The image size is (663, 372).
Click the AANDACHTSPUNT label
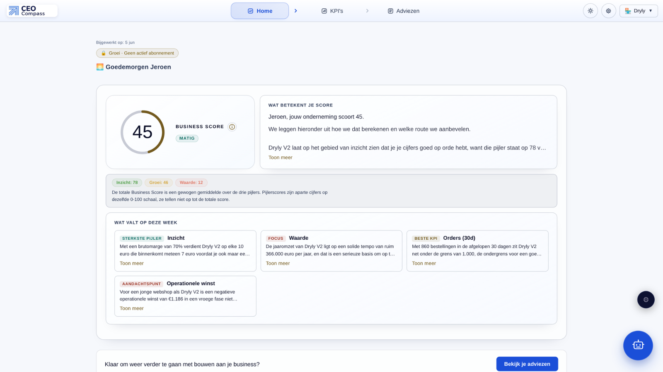(x=141, y=284)
